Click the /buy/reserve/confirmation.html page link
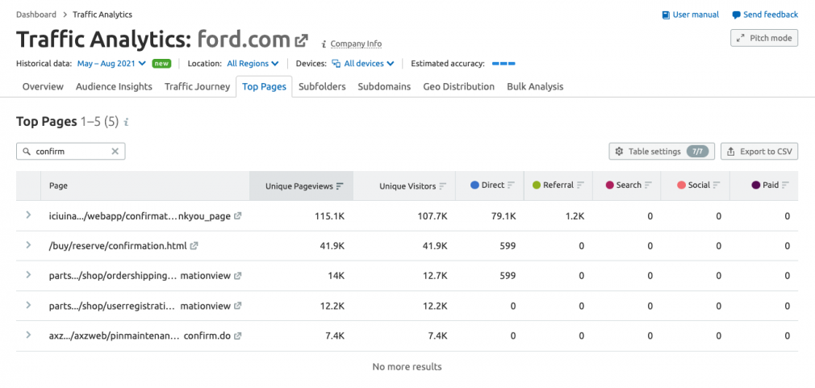This screenshot has width=815, height=388. click(118, 246)
